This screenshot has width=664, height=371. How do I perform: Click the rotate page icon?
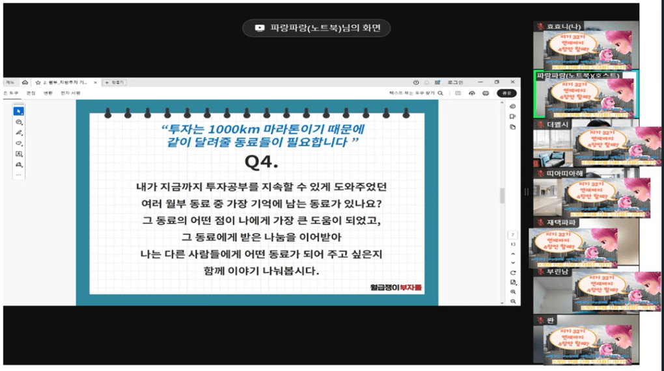(513, 272)
